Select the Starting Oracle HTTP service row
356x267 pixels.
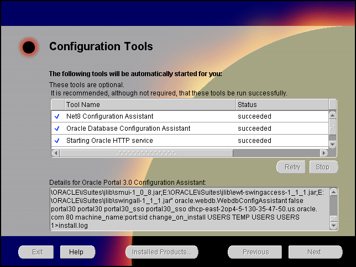[x=190, y=141]
